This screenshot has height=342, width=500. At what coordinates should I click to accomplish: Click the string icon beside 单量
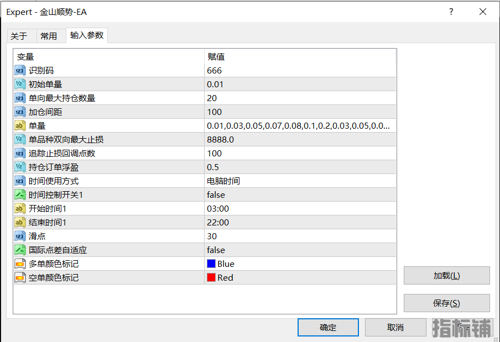click(20, 125)
